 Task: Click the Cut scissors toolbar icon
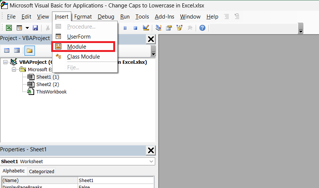point(48,28)
